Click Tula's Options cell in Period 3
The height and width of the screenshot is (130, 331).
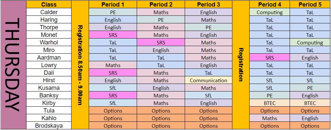(209, 111)
